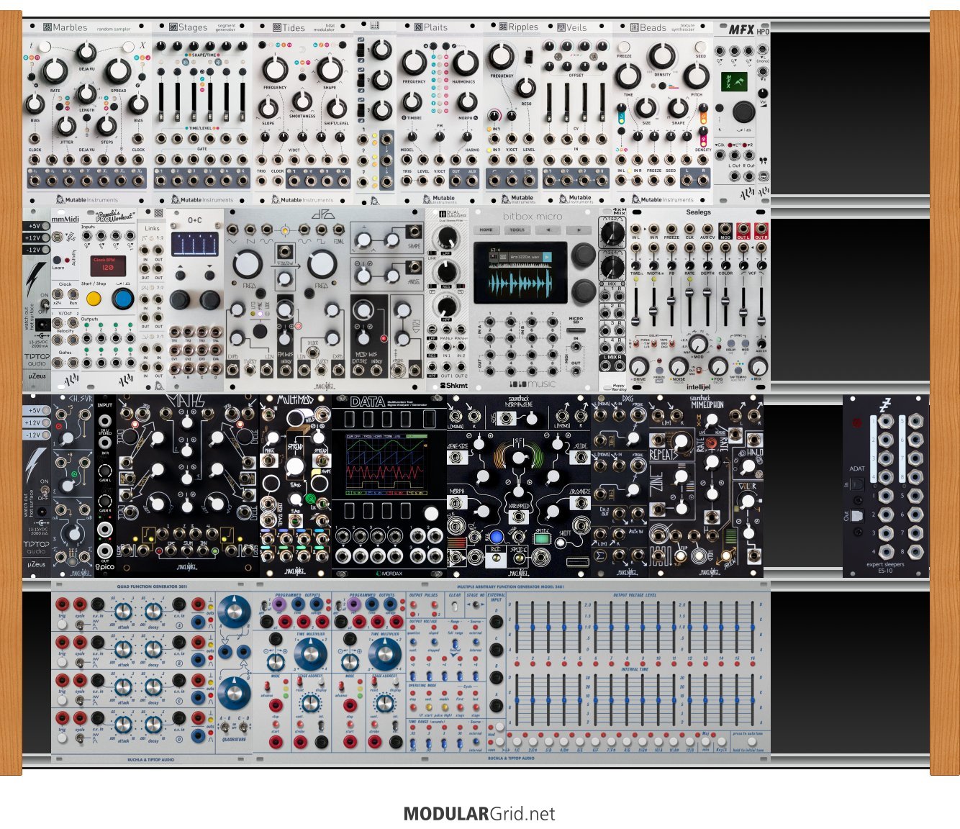Click the left Time Multiplier knob on Buchla 248

(x=310, y=655)
